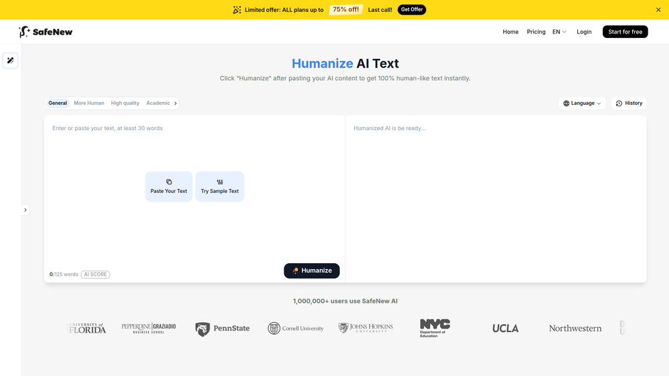Click the UCLA logo
Image resolution: width=669 pixels, height=376 pixels.
point(505,329)
